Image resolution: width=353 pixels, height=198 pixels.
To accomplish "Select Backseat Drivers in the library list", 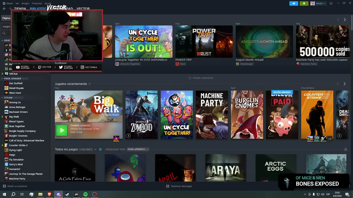I will 18,112.
